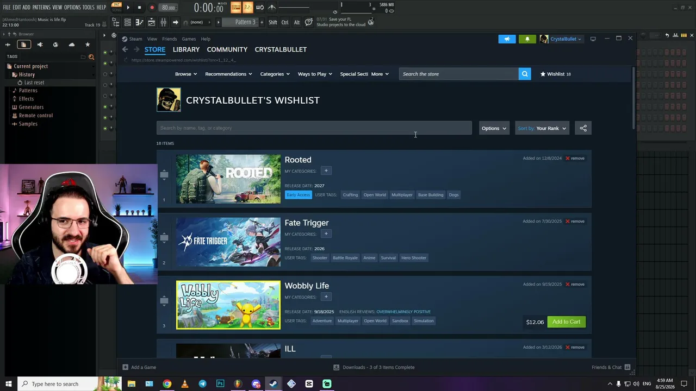Remove Rooted from wishlist
The image size is (696, 391).
pyautogui.click(x=575, y=158)
